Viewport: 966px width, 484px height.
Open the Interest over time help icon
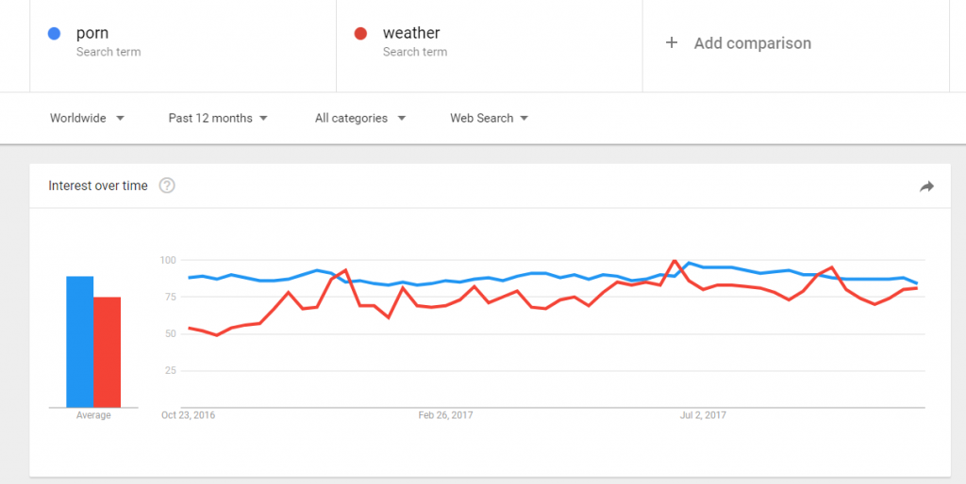[167, 186]
